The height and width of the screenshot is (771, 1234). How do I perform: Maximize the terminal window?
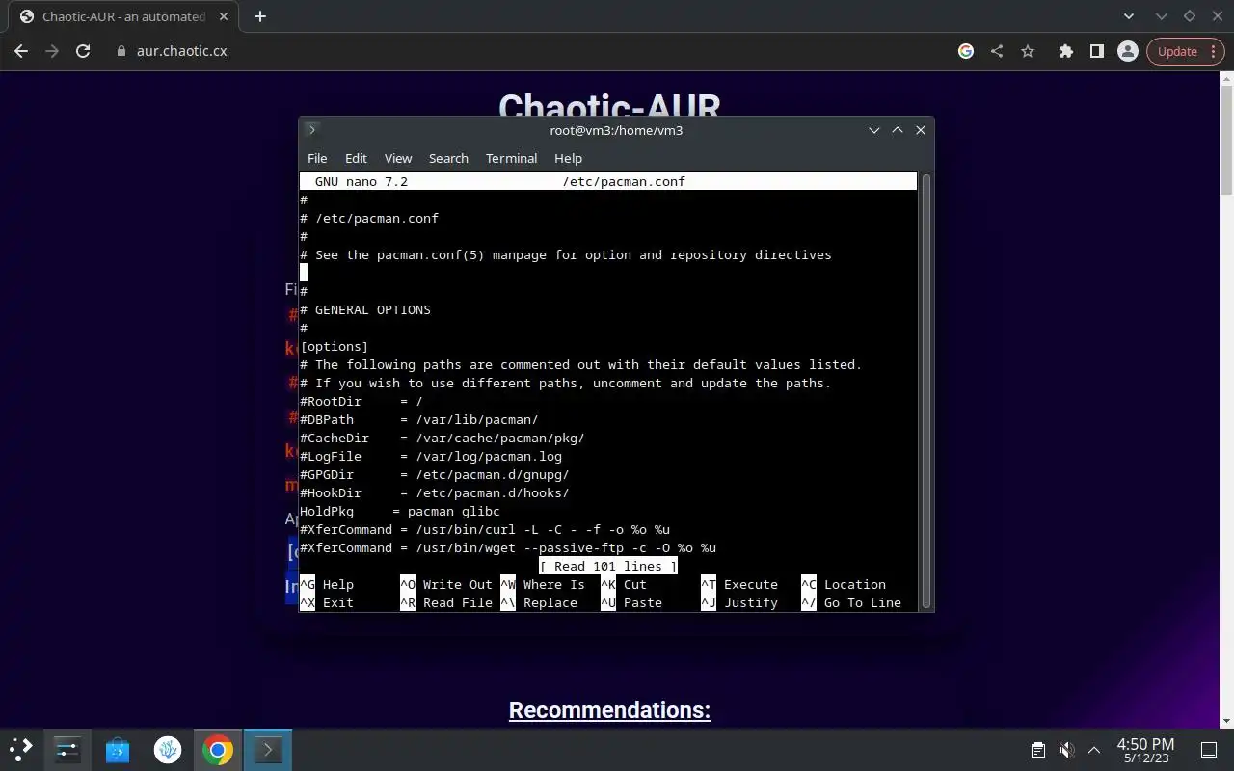(x=897, y=130)
